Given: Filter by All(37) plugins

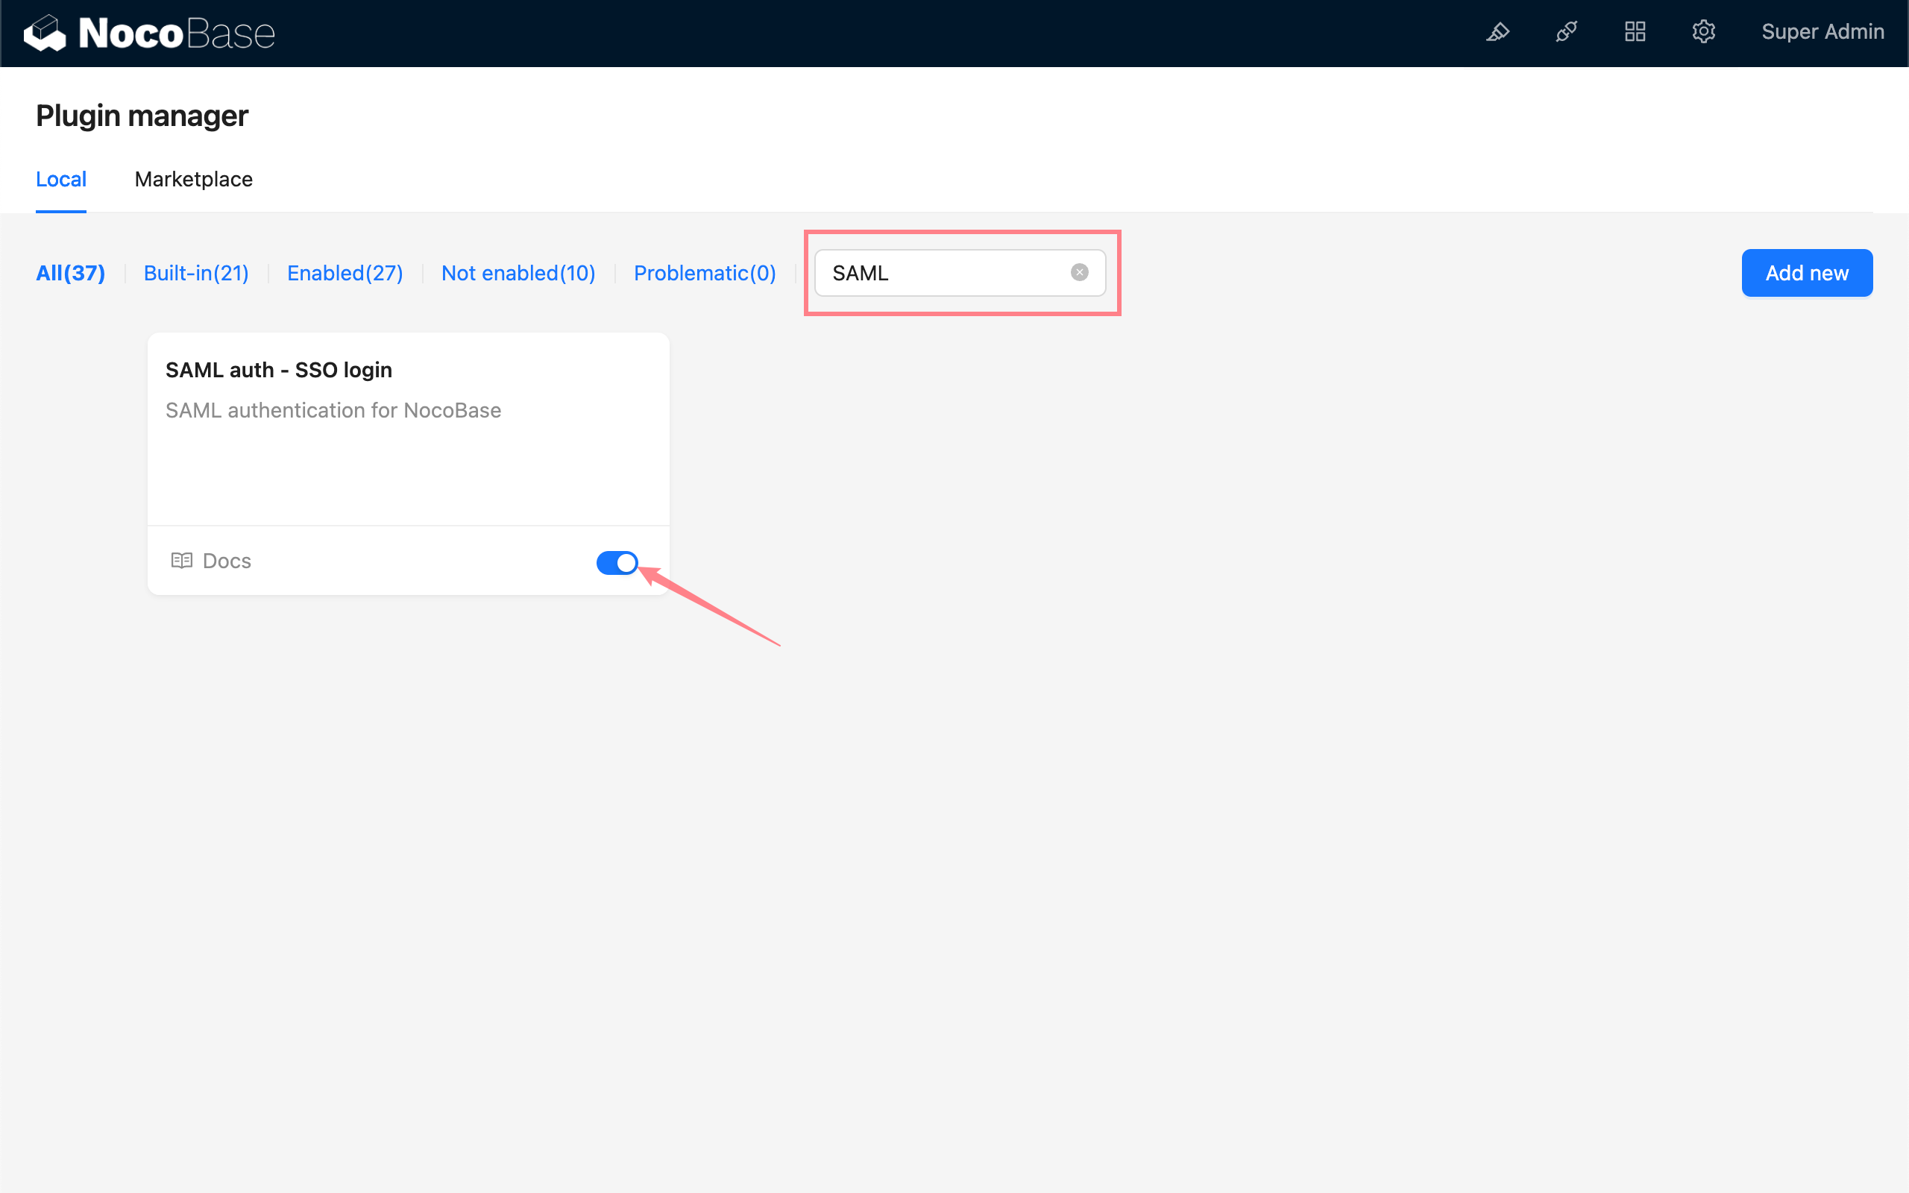Looking at the screenshot, I should click(x=70, y=273).
